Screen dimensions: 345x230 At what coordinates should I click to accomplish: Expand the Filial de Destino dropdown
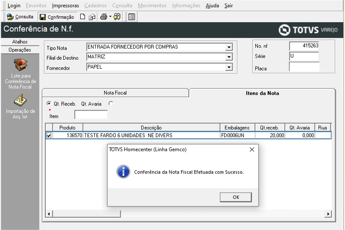click(229, 57)
